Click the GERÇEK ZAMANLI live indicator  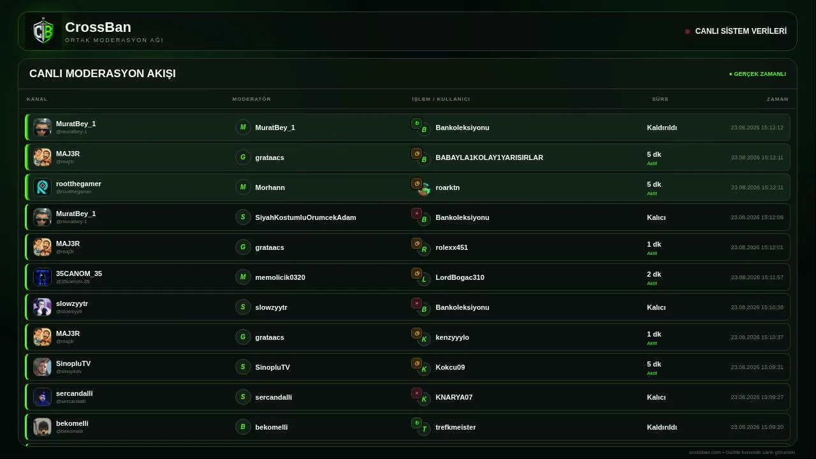(x=757, y=74)
